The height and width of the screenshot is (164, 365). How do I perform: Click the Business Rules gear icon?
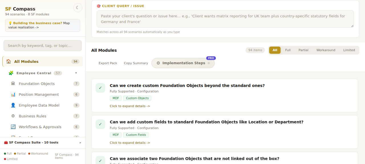pos(13,116)
